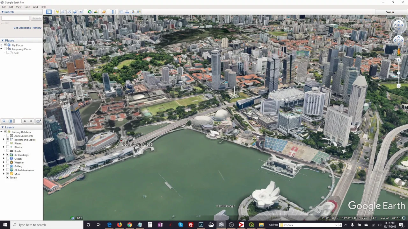Add a placemark with the pushpin icon
Image resolution: width=408 pixels, height=229 pixels.
pyautogui.click(x=57, y=12)
